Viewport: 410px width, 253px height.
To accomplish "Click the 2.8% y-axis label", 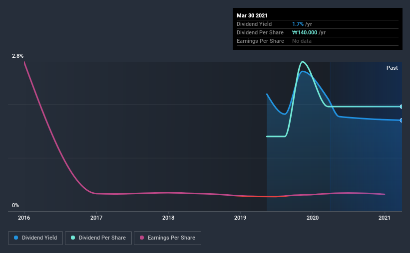I will click(x=17, y=56).
